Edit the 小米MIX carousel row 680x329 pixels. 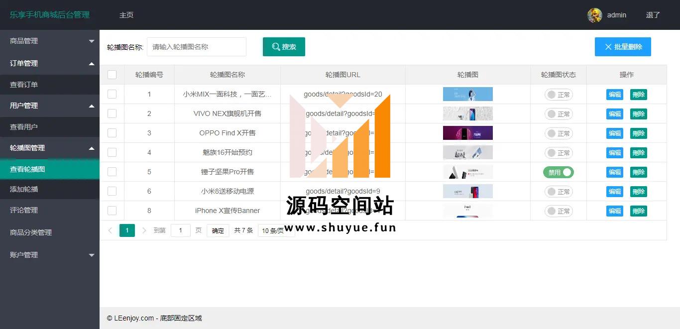pos(615,95)
